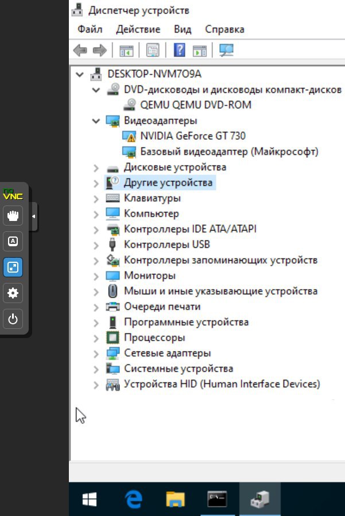
Task: Select the NVIDIA GeForce GT 730 entry
Action: coord(193,136)
